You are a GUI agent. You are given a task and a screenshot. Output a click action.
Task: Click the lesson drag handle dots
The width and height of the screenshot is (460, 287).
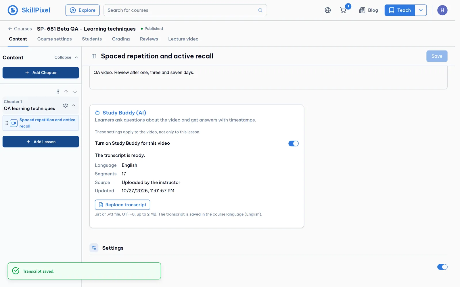[7, 123]
